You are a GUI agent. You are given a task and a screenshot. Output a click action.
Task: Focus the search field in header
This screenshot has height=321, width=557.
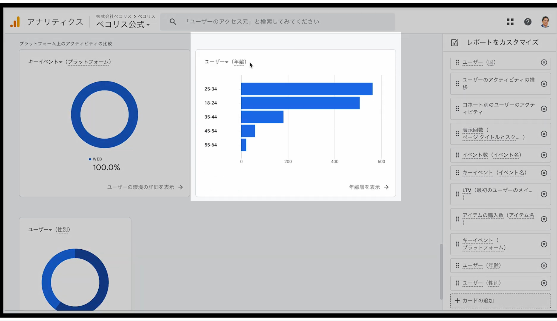pyautogui.click(x=277, y=22)
